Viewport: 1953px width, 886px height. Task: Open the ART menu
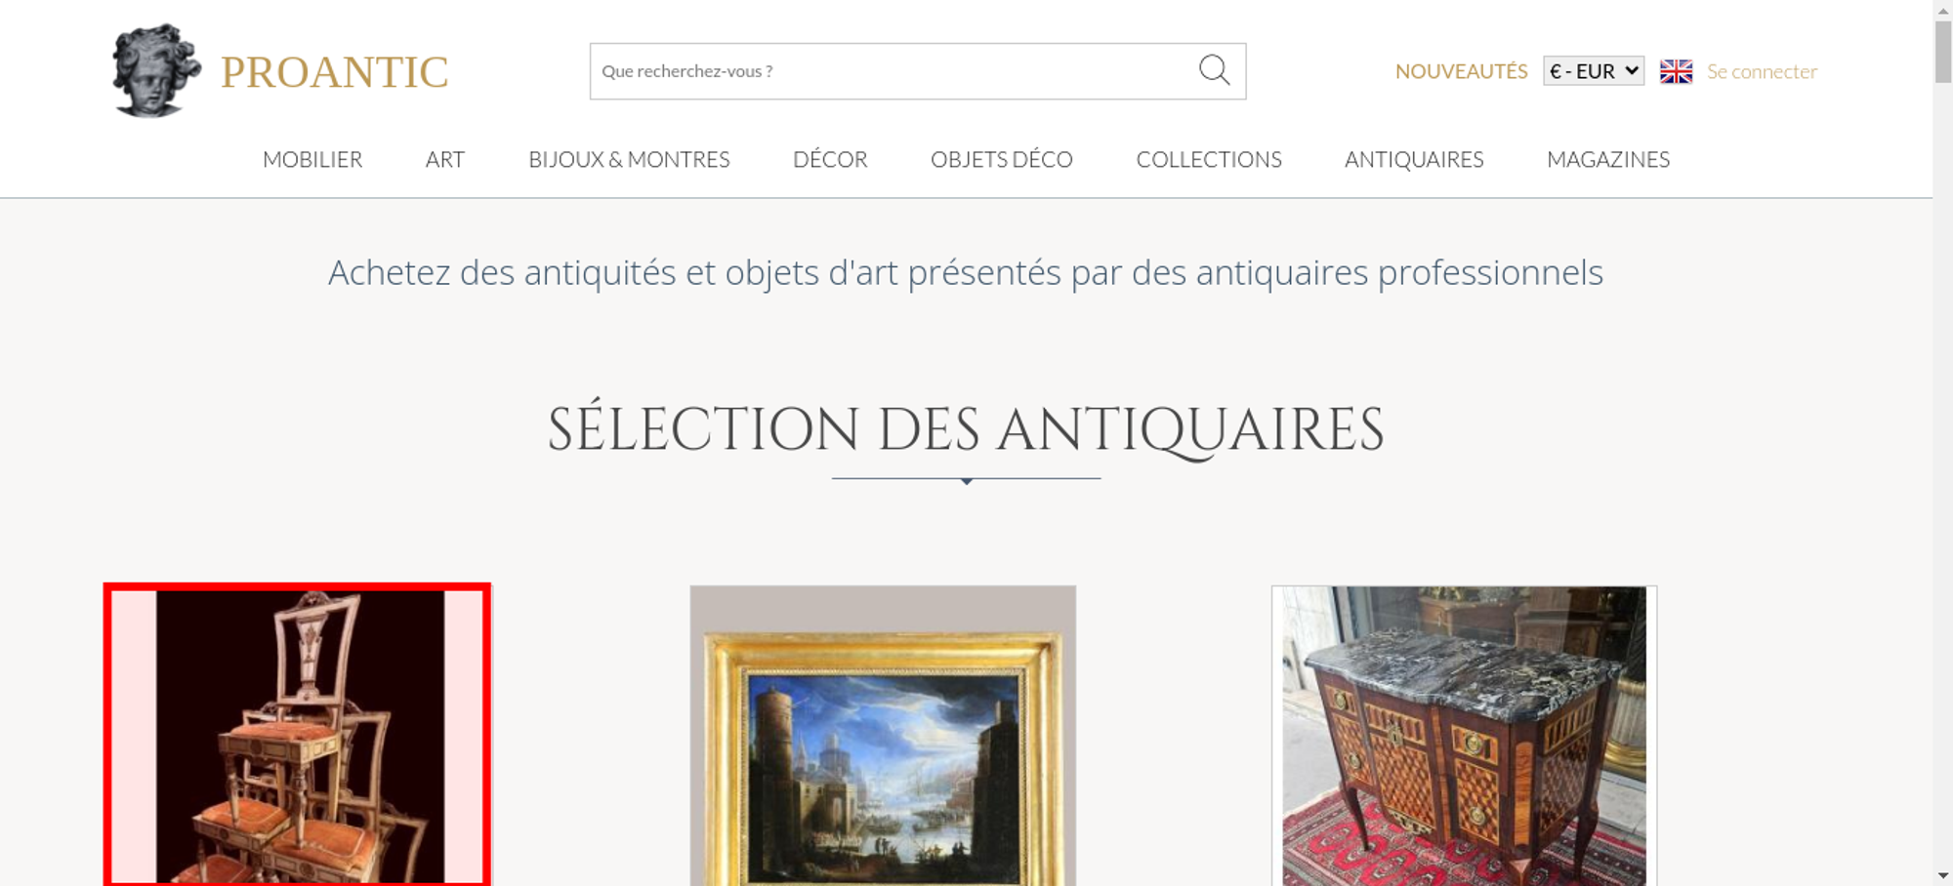445,159
